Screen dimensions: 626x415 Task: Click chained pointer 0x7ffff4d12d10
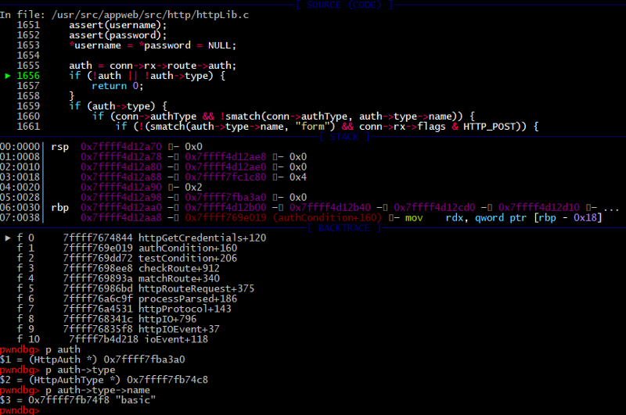pos(539,208)
